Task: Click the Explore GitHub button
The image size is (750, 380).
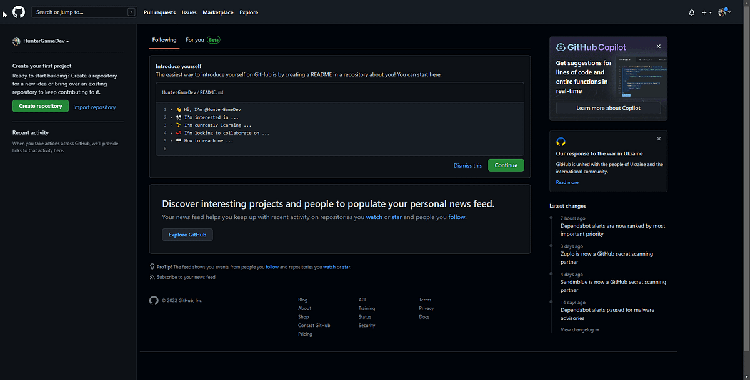Action: [x=187, y=235]
